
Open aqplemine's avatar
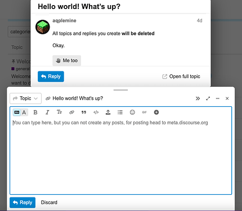point(43,27)
